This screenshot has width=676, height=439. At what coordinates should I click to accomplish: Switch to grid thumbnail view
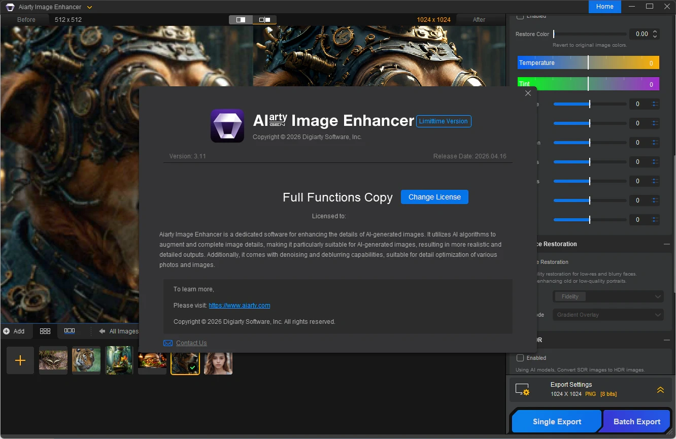point(45,331)
